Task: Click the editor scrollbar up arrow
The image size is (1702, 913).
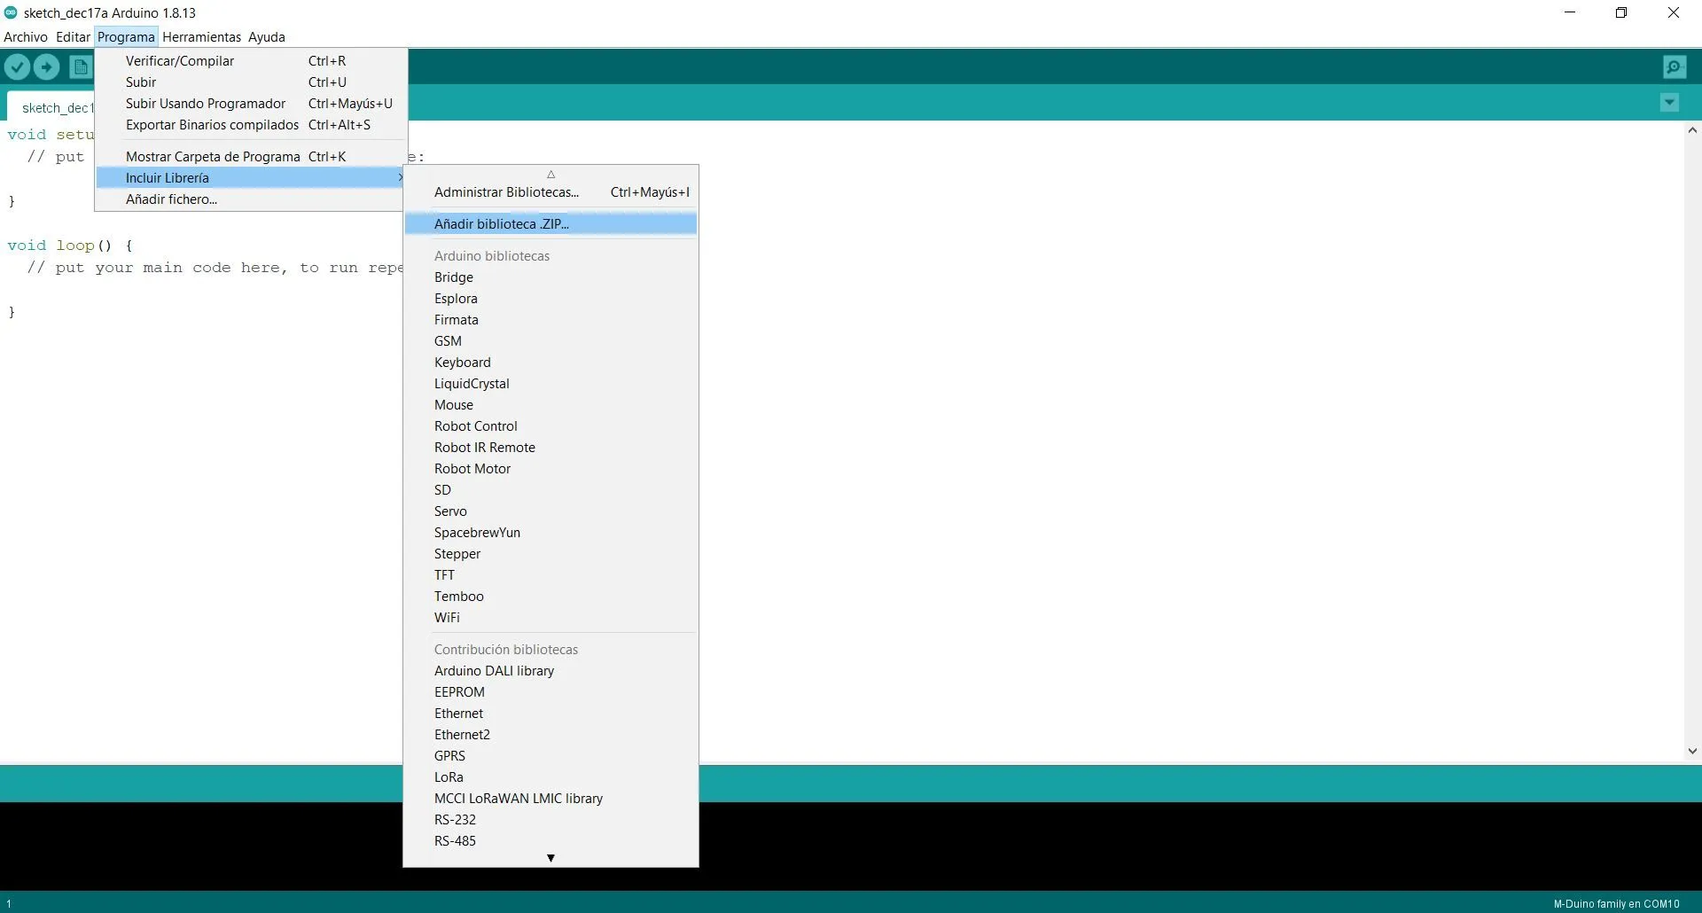Action: click(1692, 130)
